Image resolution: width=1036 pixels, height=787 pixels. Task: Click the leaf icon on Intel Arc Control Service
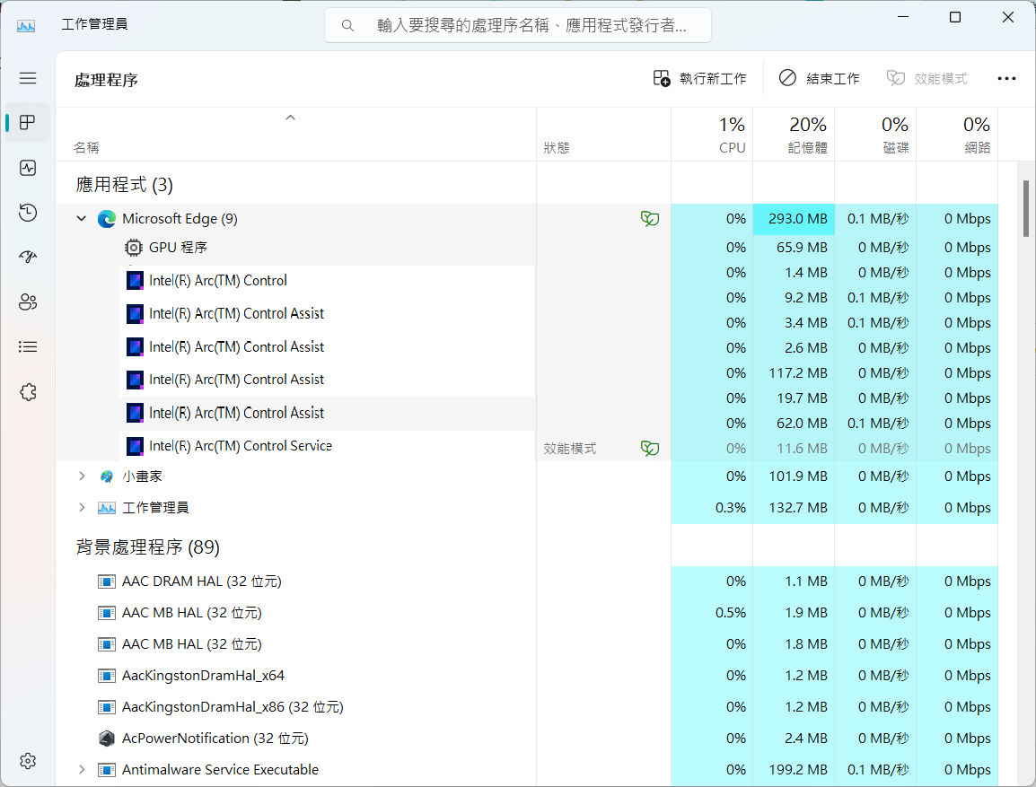coord(649,446)
